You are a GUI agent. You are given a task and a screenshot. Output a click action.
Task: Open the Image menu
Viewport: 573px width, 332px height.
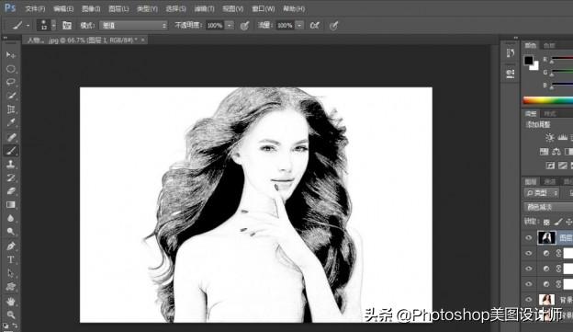91,9
